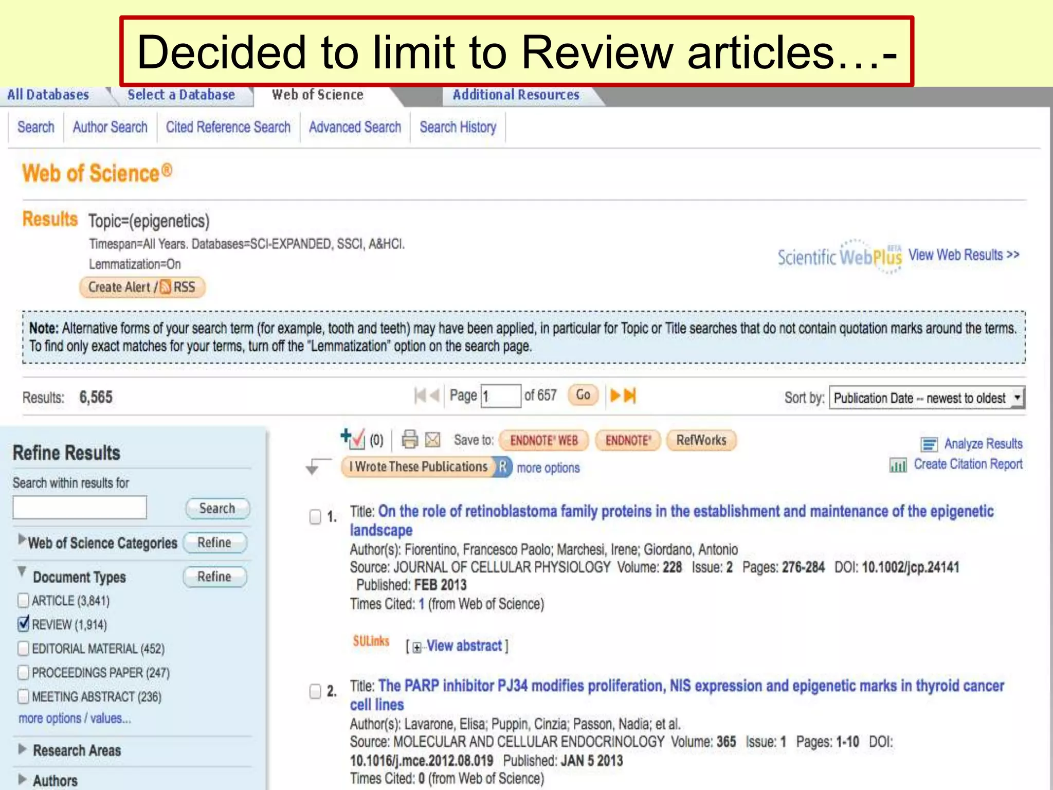1053x790 pixels.
Task: Check the EDITORIAL MATERIAL (452) checkbox
Action: pos(23,649)
